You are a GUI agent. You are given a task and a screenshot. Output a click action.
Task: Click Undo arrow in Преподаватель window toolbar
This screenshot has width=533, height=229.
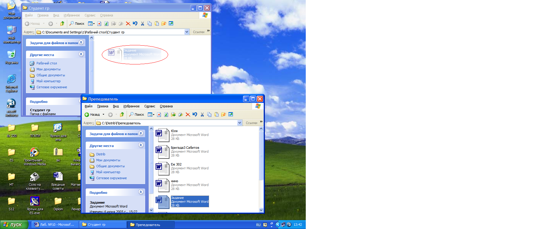(x=195, y=114)
